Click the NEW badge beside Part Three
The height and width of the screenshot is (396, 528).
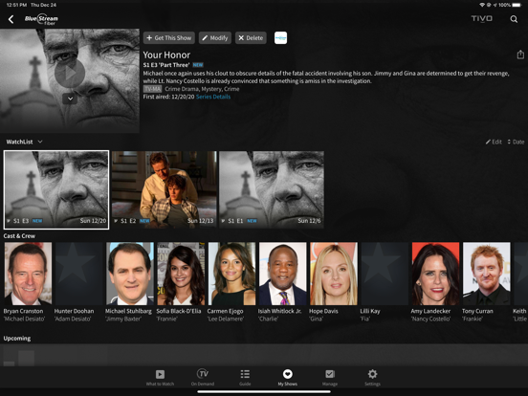(x=198, y=65)
